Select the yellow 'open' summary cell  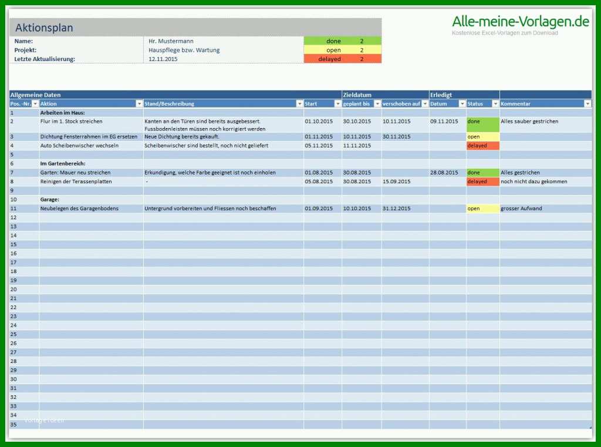coord(343,50)
